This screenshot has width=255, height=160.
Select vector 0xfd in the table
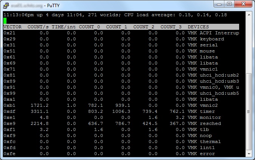coord(9,148)
